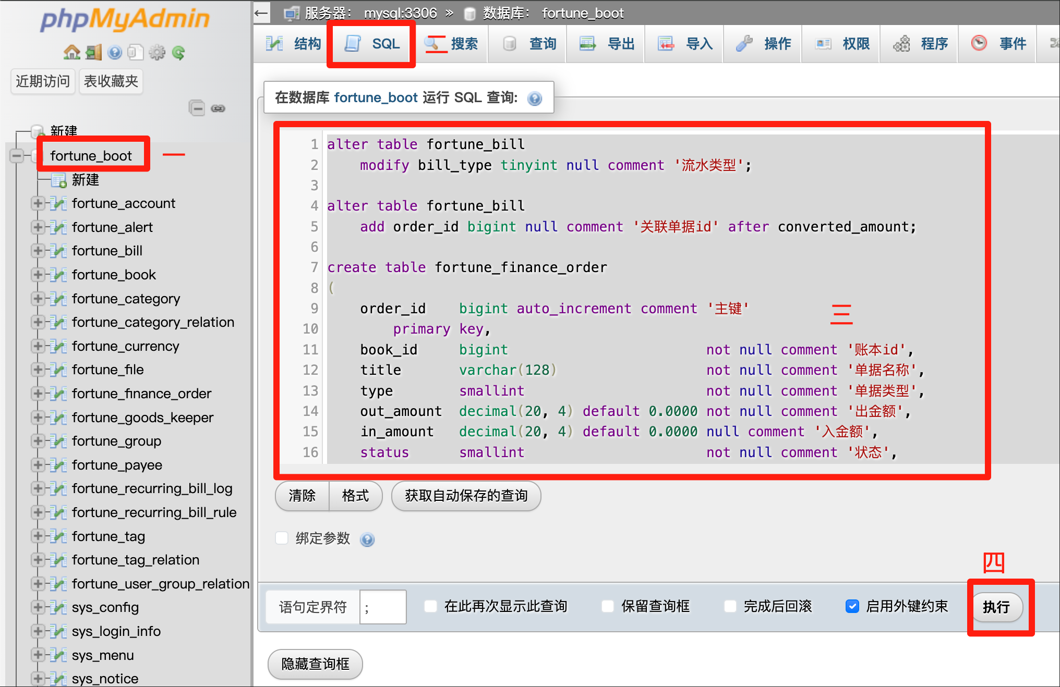1060x687 pixels.
Task: Collapse the fortune_boot database tree
Action: pos(17,155)
